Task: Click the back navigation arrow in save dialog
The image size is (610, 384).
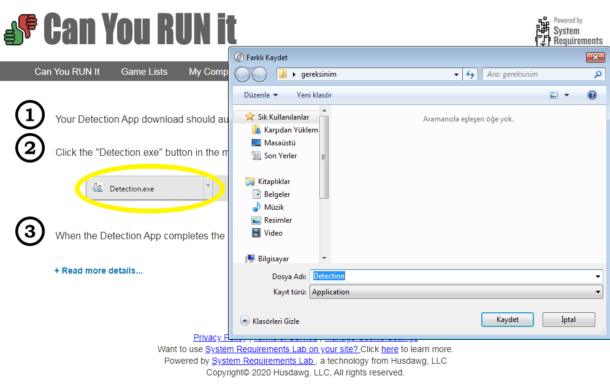Action: click(243, 74)
